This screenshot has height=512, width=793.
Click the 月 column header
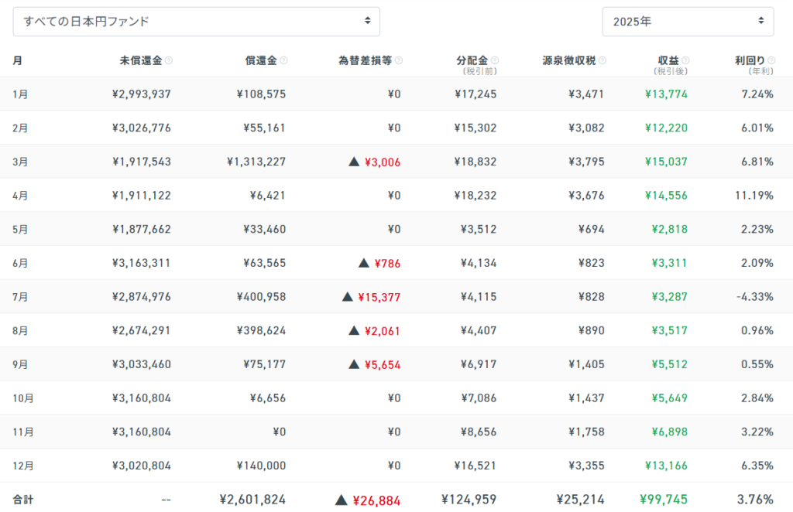[x=17, y=60]
